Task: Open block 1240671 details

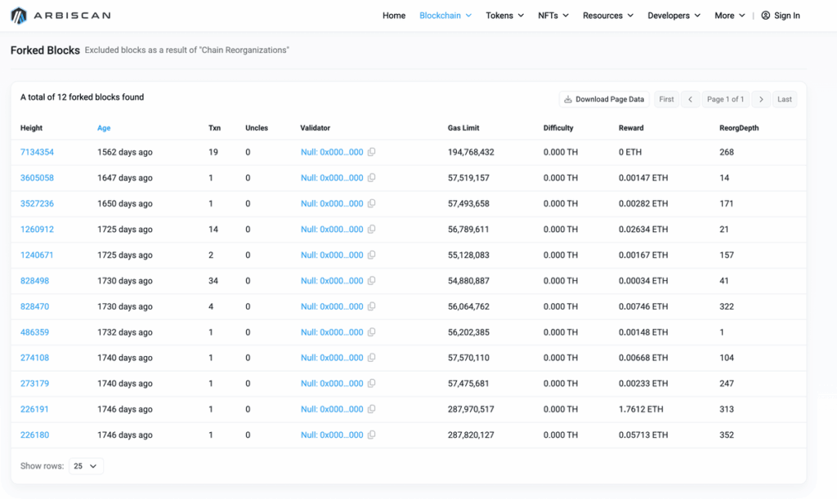Action: pyautogui.click(x=37, y=255)
